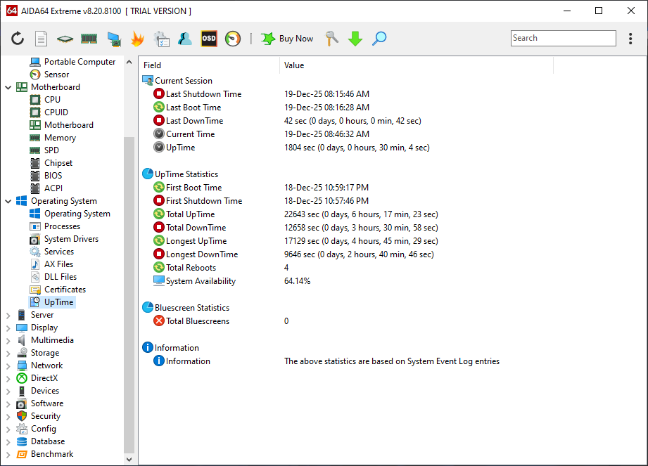The height and width of the screenshot is (466, 648).
Task: Click the RAM memory benchmark toolbar icon
Action: (x=89, y=39)
